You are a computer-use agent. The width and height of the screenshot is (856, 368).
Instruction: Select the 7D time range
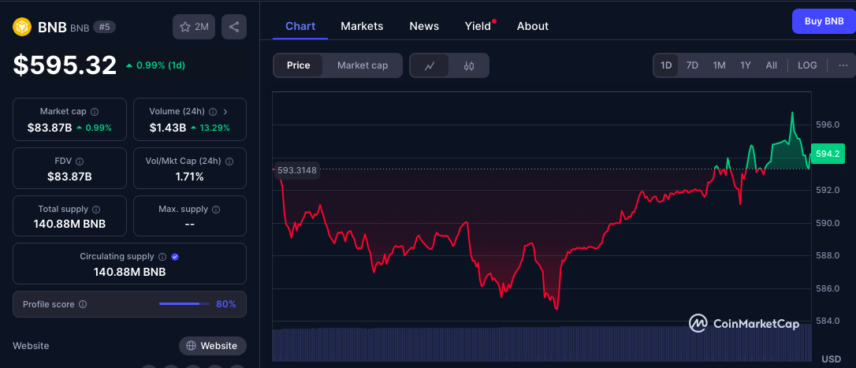[x=692, y=65]
